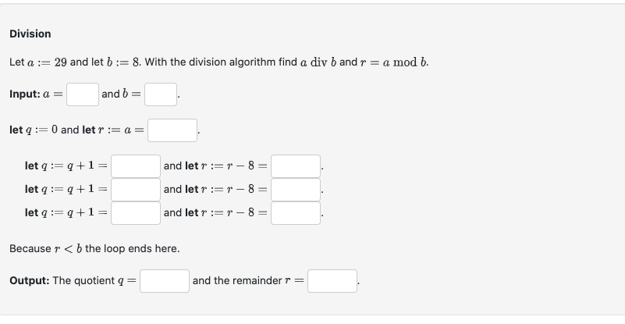
Task: Focus third loop row q input
Action: tap(136, 212)
